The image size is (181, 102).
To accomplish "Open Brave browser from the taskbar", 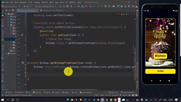I will (x=81, y=100).
